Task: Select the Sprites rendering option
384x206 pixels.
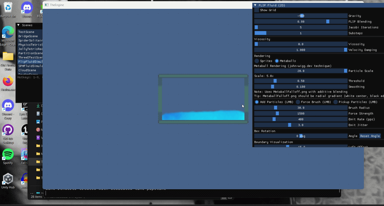Action: 257,61
